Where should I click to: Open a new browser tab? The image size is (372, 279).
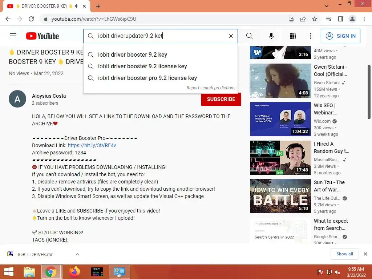(98, 6)
